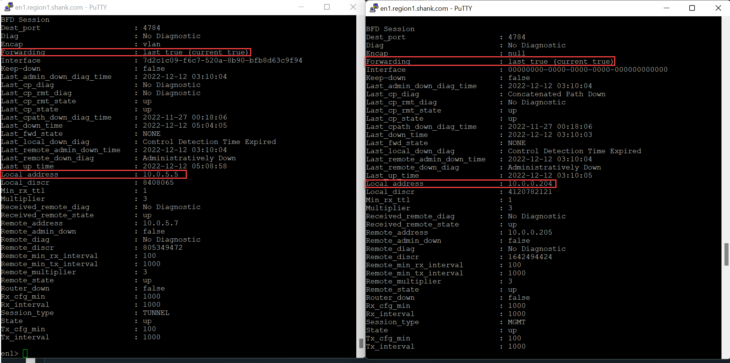Click Router_down false in left window
This screenshot has width=730, height=363.
tap(154, 288)
